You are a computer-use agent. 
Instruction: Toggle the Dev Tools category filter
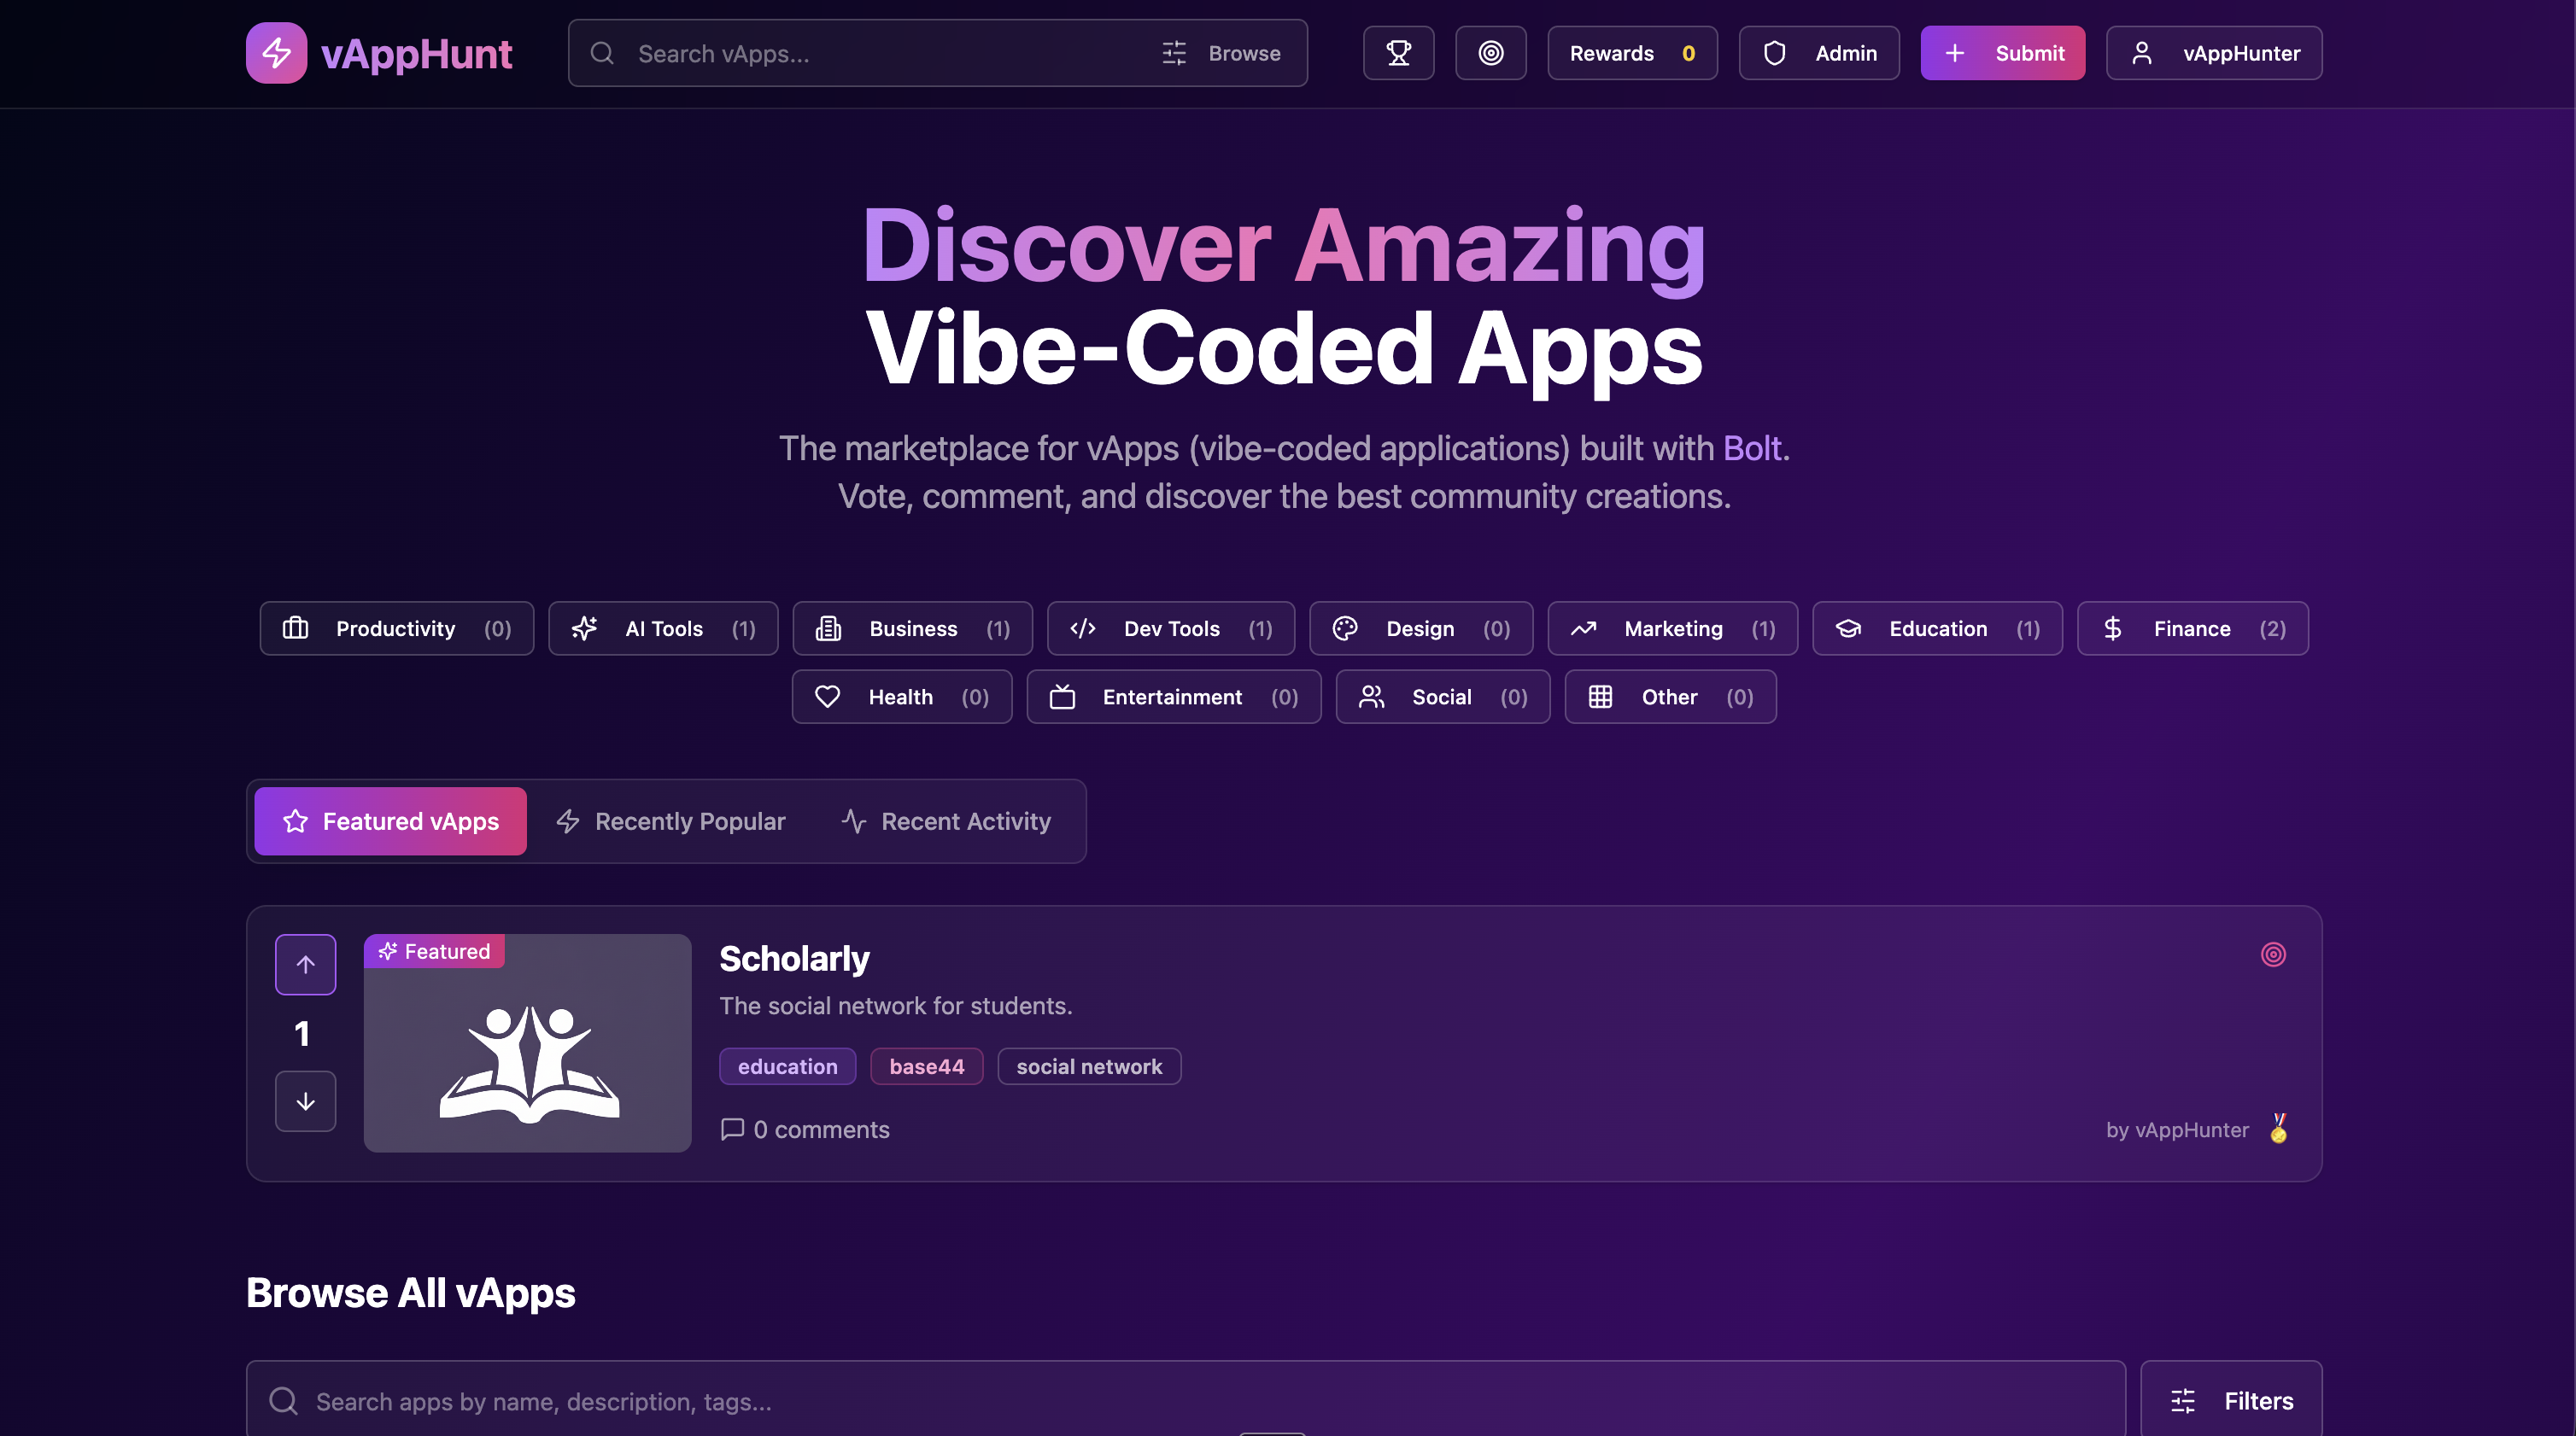(1170, 628)
